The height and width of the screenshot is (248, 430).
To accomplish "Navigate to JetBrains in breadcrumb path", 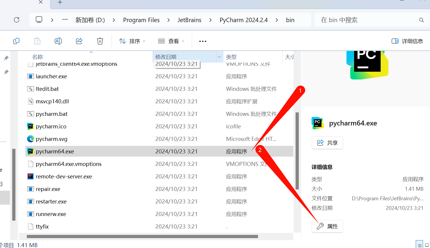I will tap(189, 20).
